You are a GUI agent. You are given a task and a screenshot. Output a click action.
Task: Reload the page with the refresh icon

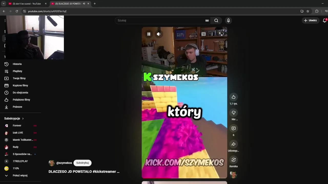(x=17, y=11)
